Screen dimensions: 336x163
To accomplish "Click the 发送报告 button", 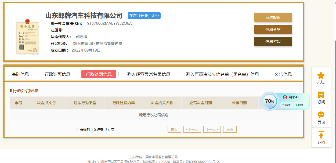I will (273, 17).
